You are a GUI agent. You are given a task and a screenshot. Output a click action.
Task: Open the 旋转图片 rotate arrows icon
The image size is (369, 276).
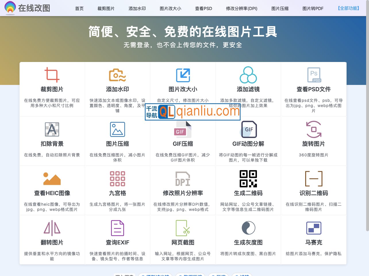click(x=314, y=129)
